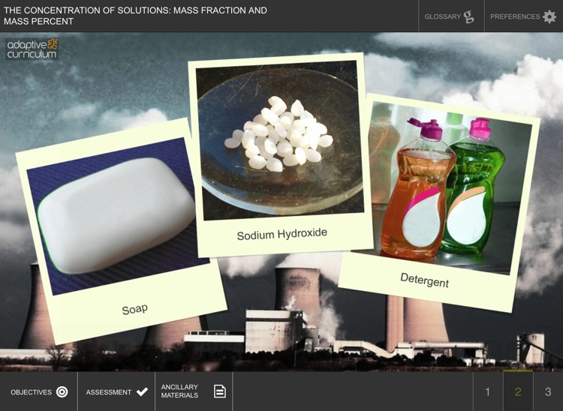Open the OBJECTIVES section
563x411 pixels.
tap(39, 391)
